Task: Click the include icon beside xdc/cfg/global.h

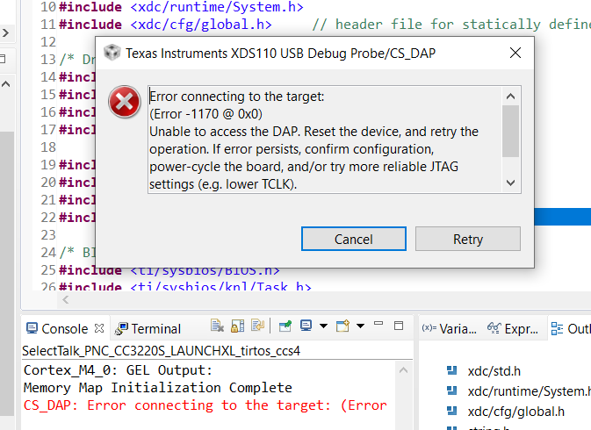Action: tap(452, 412)
